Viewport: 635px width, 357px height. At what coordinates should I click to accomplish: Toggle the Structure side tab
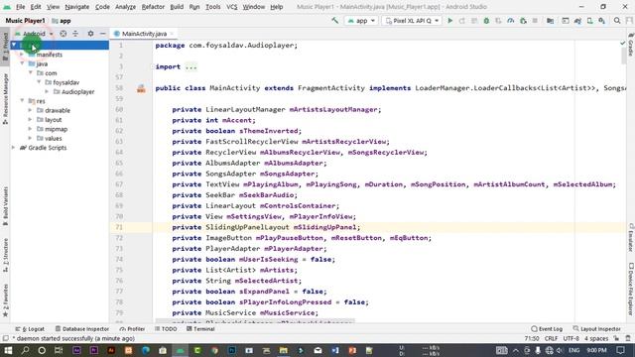(x=5, y=255)
